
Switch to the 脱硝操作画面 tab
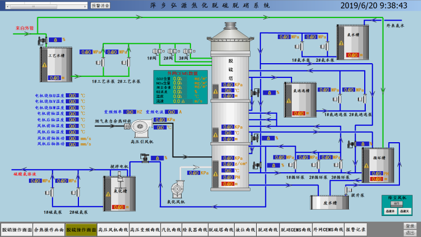(16, 230)
